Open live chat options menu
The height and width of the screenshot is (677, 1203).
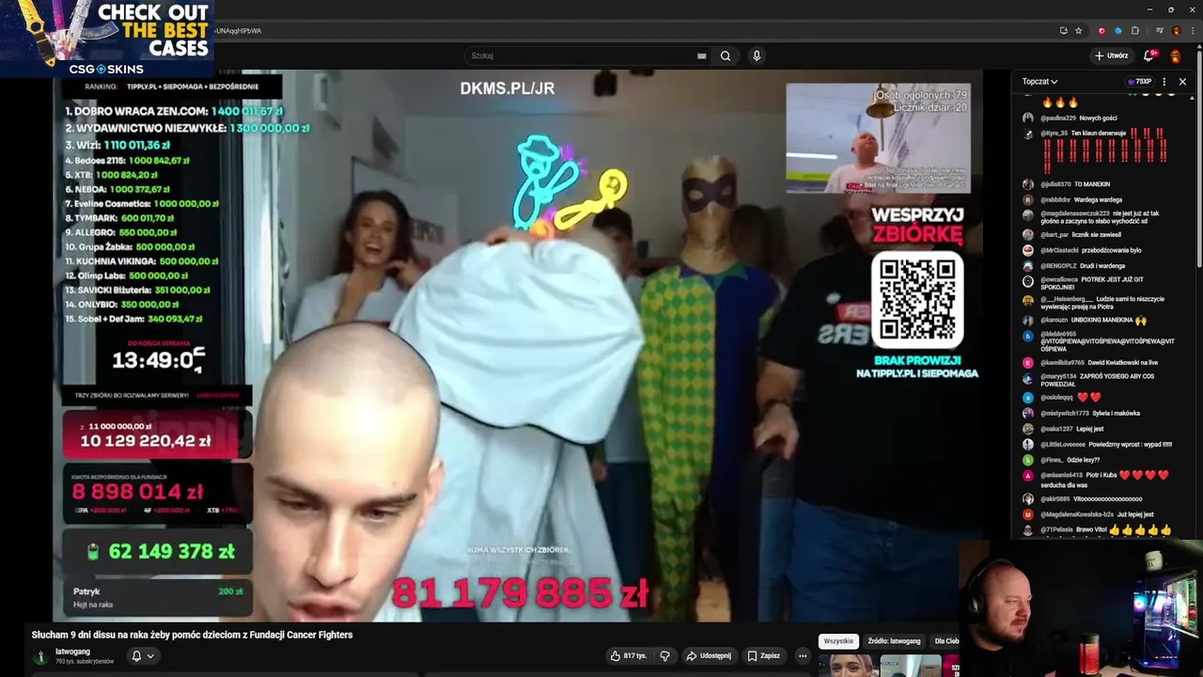point(1164,82)
